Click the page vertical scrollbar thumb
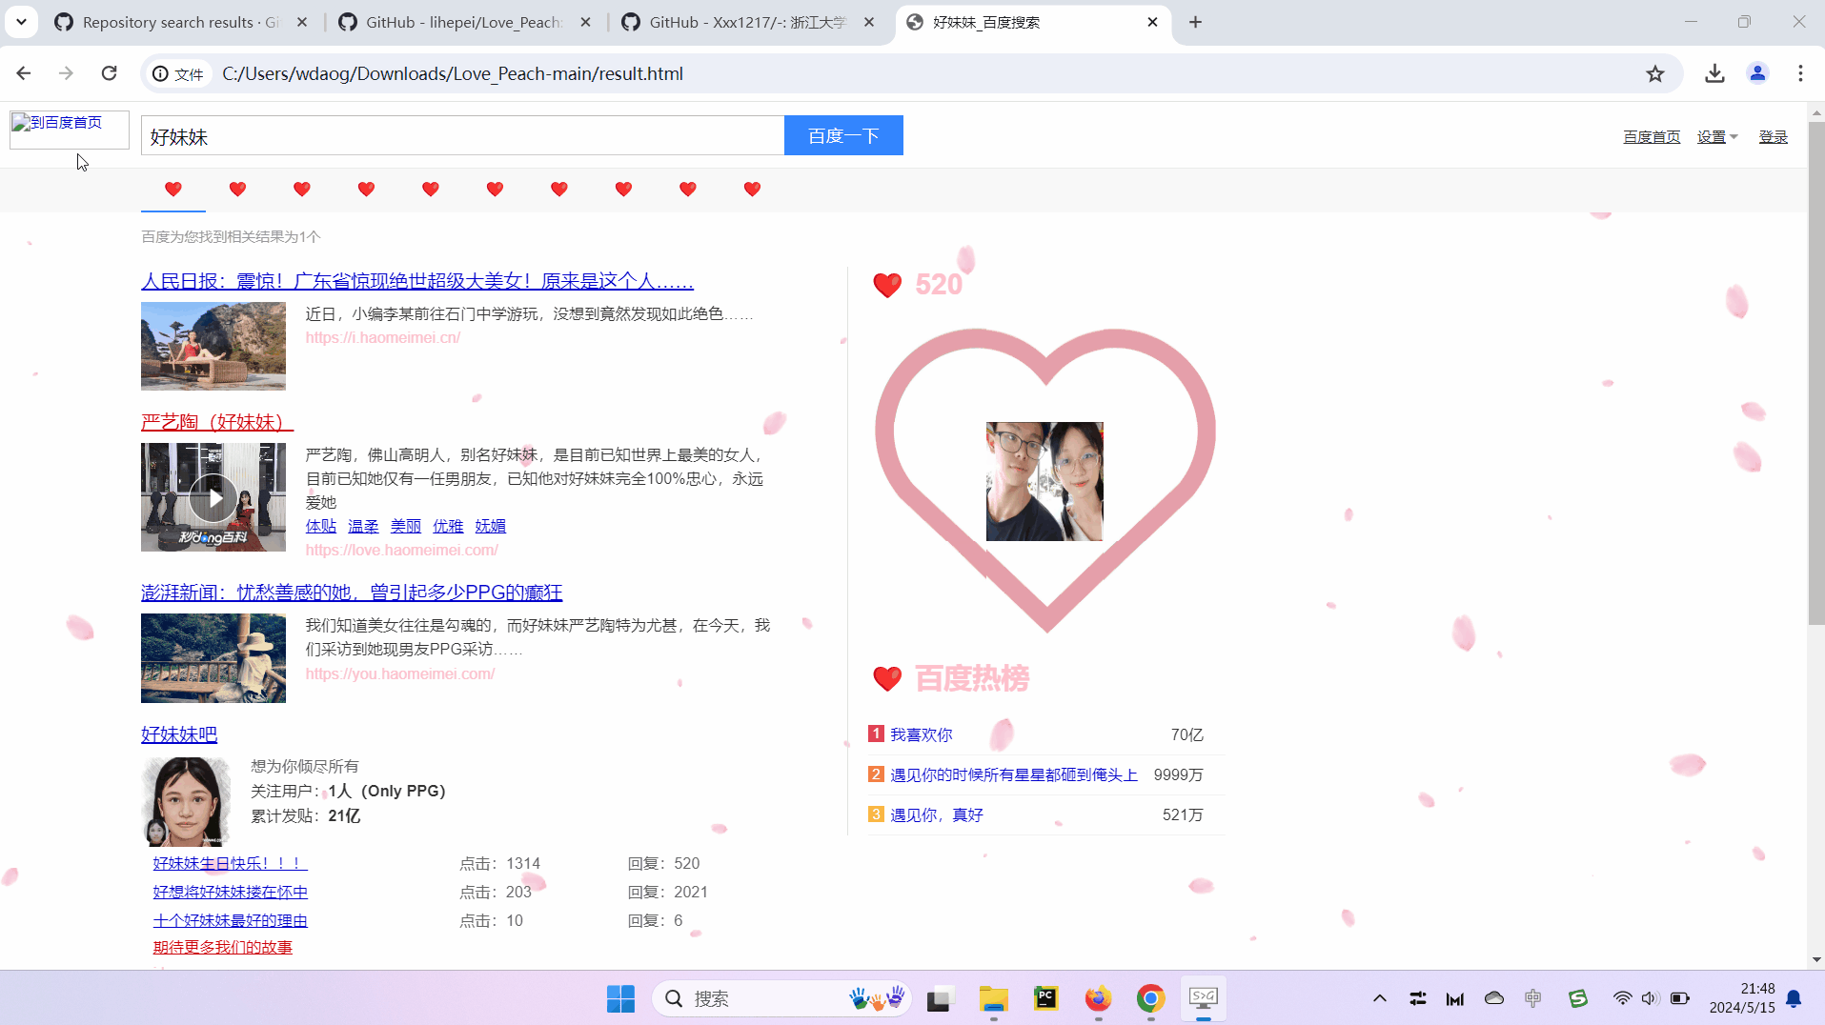1825x1025 pixels. pos(1816,372)
